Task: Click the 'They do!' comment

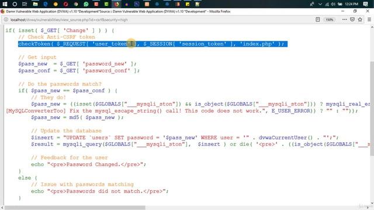Action: tap(48, 97)
